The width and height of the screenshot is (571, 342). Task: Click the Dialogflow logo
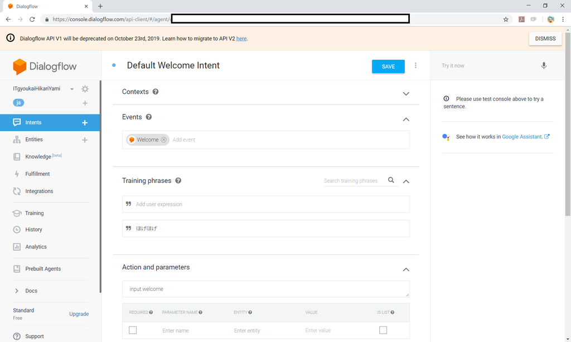(x=45, y=66)
